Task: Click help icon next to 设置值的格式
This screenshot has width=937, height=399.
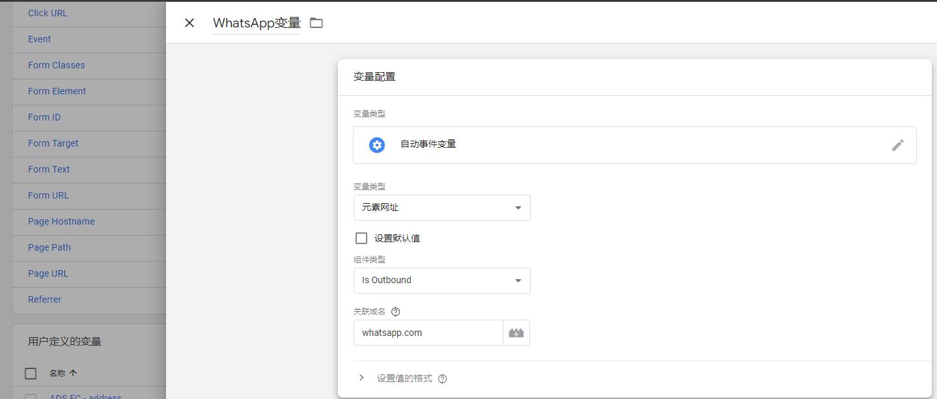Action: point(443,379)
